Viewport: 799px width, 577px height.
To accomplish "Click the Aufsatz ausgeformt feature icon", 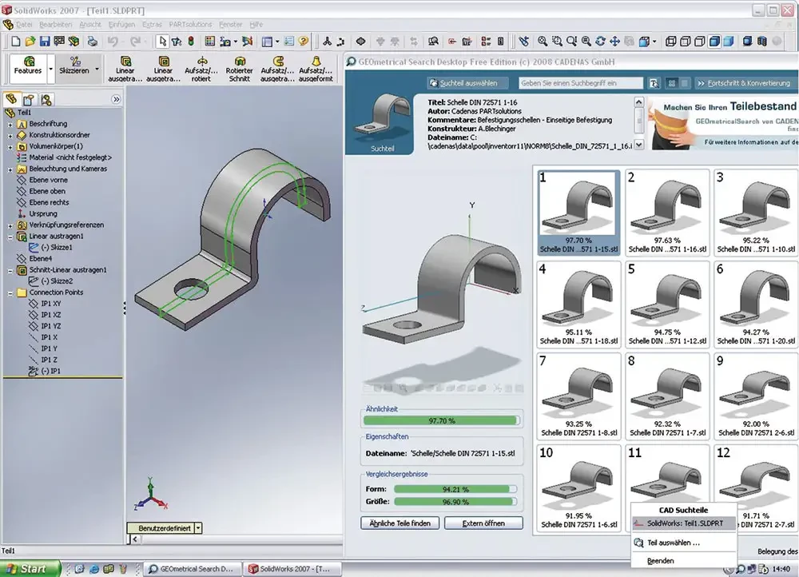I will [316, 69].
